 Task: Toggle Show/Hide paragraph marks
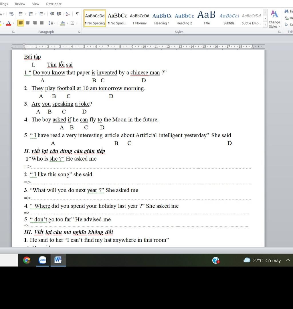77,14
